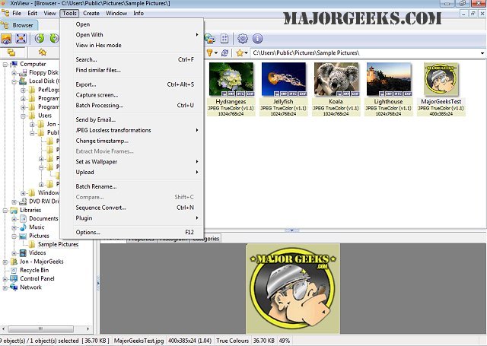
Task: Click the Recycle Bin icon in tree
Action: (x=12, y=270)
